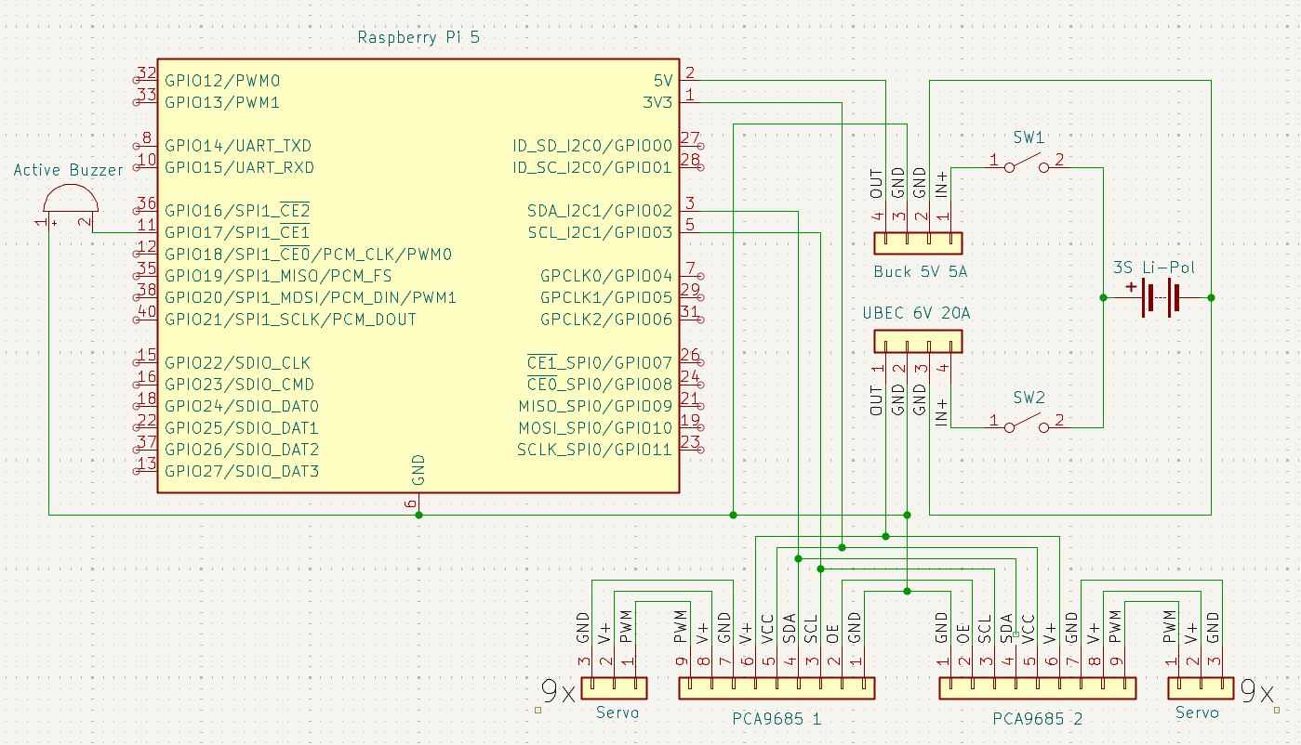
Task: Select the UBEC 6V 20A connector body
Action: click(x=918, y=342)
